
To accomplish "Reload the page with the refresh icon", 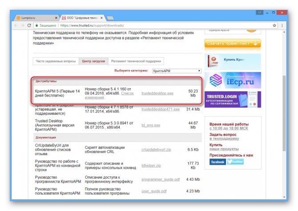I will tap(29, 25).
